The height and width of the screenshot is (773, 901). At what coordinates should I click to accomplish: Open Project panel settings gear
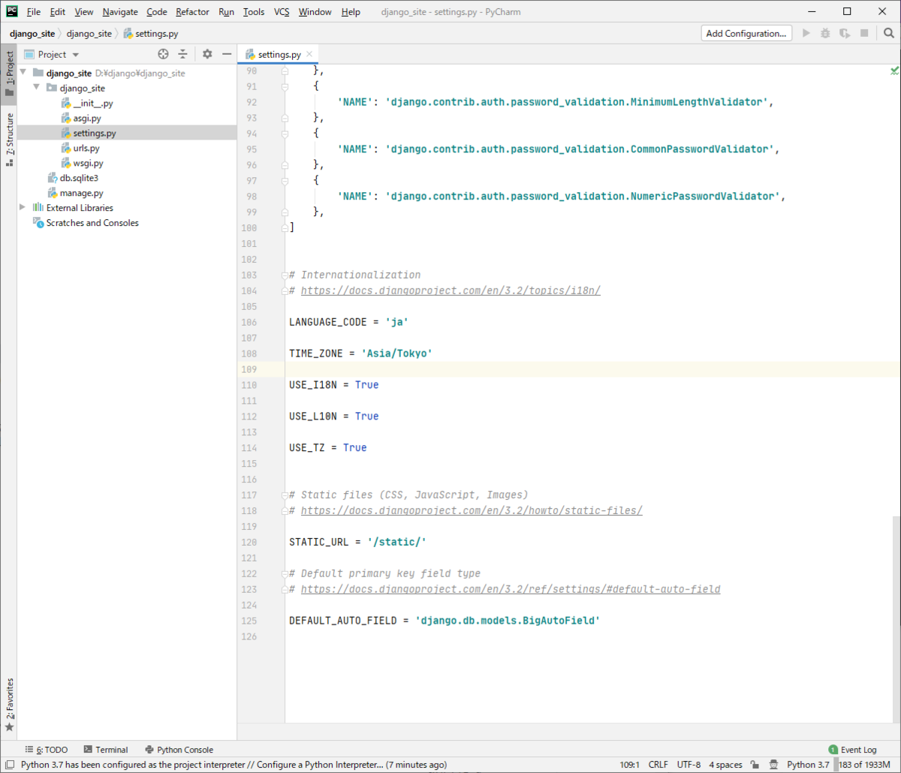(207, 54)
